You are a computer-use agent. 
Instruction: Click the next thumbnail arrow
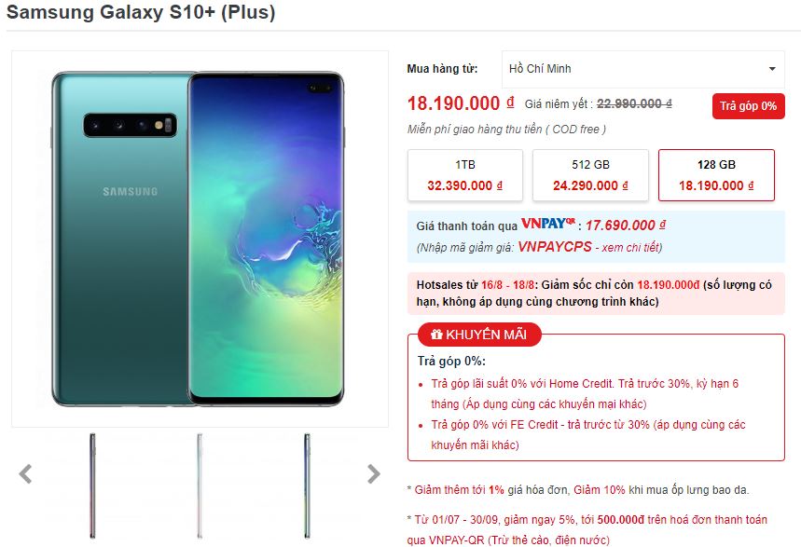374,474
